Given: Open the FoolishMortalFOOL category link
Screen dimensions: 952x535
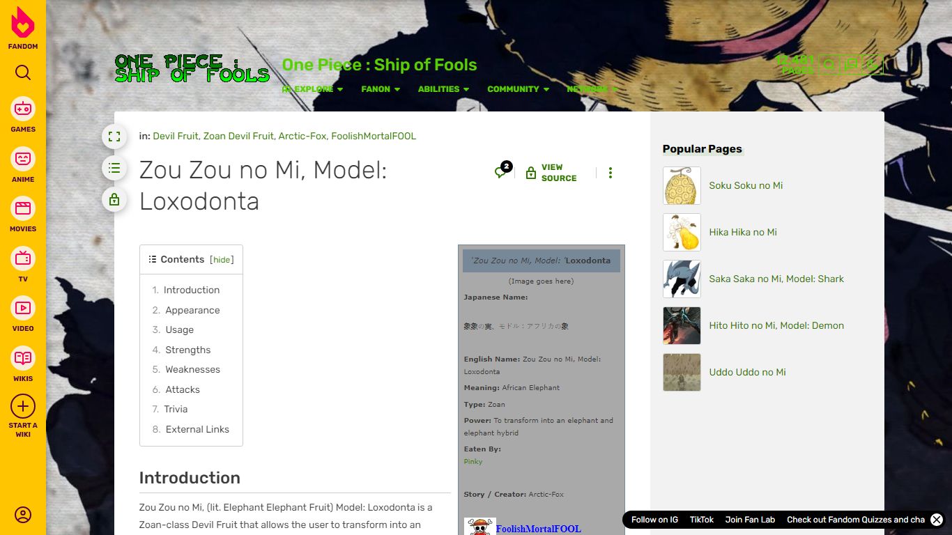Looking at the screenshot, I should pyautogui.click(x=374, y=136).
